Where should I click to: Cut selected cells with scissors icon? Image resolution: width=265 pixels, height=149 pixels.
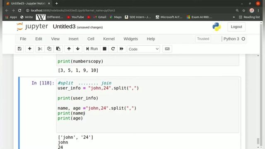tap(40, 49)
